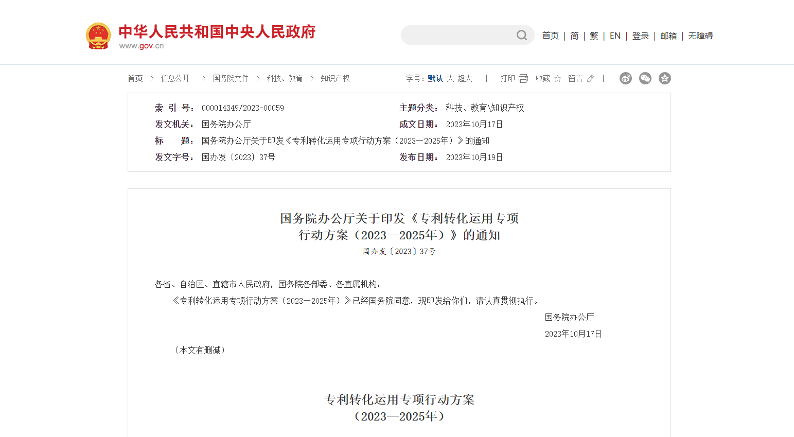
Task: Share to Qzone star icon
Action: 665,78
